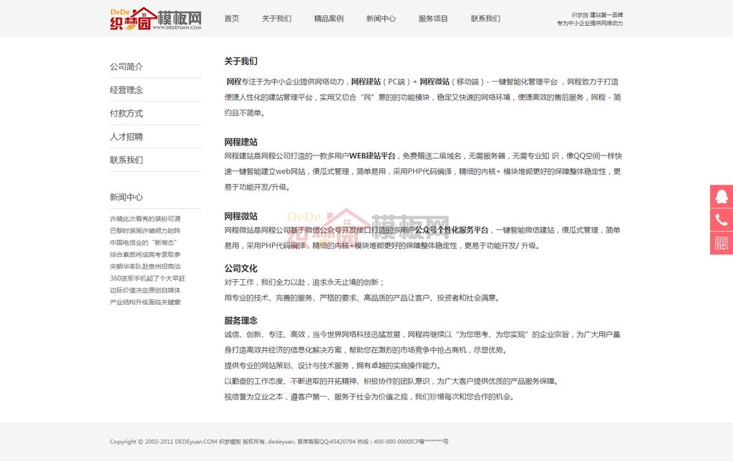733x461 pixels.
Task: Open 人才招聘 sidebar link
Action: (126, 137)
